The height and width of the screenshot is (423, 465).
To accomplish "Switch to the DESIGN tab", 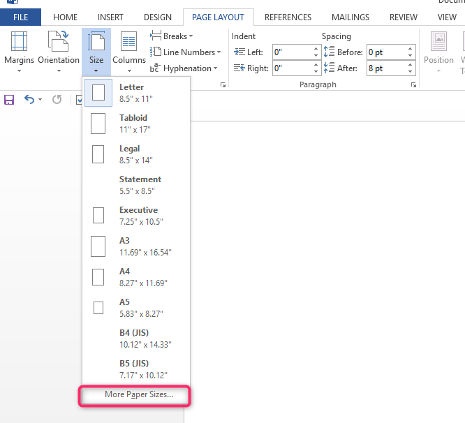I will pyautogui.click(x=158, y=17).
